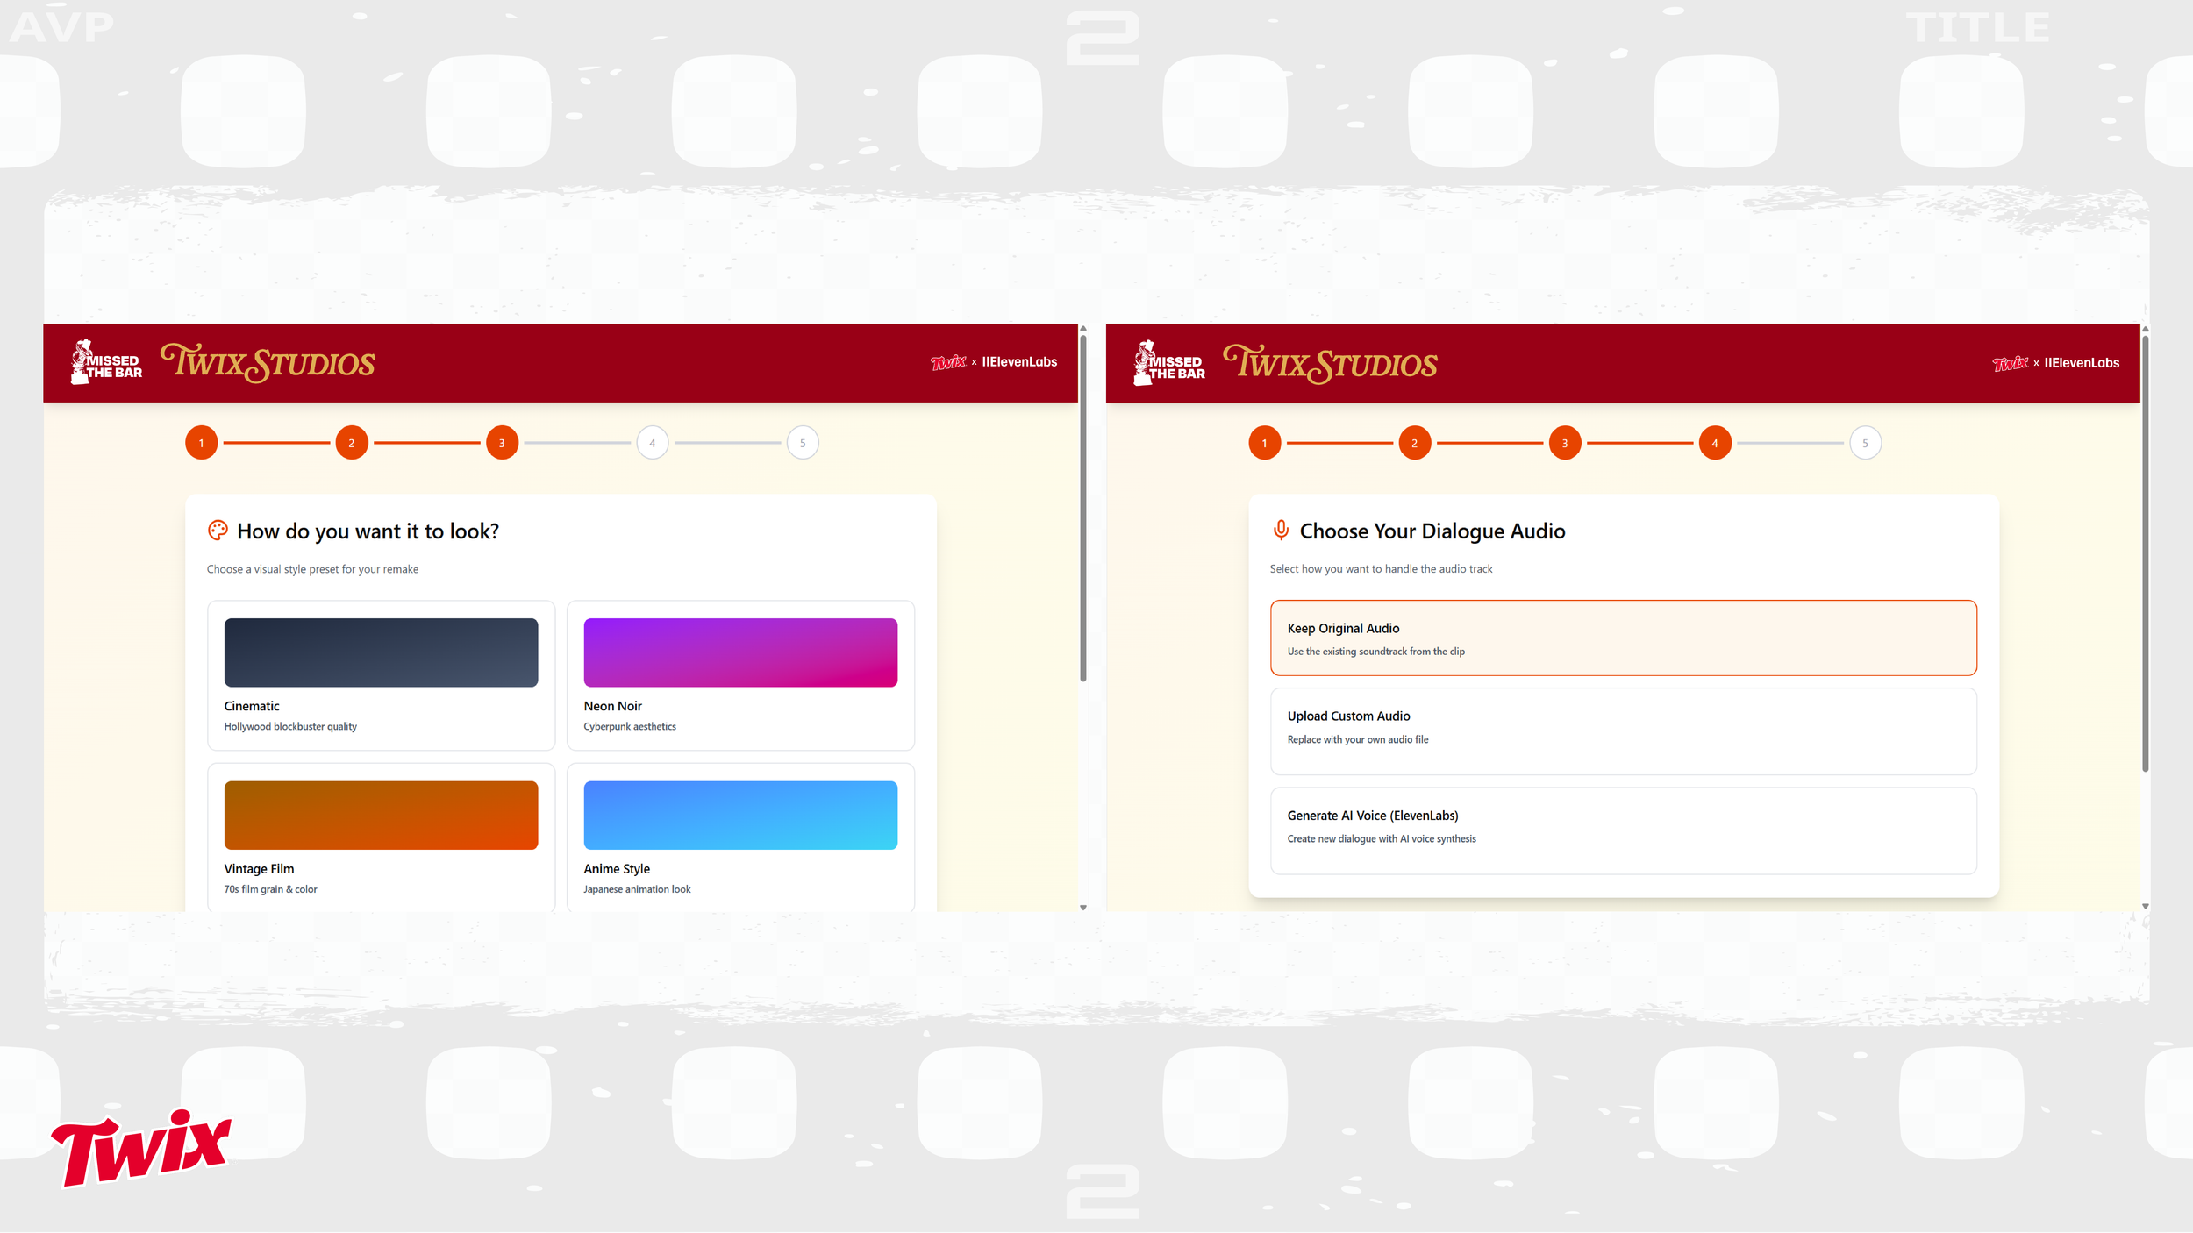Click the orange Vintage Film gradient swatch

(381, 815)
